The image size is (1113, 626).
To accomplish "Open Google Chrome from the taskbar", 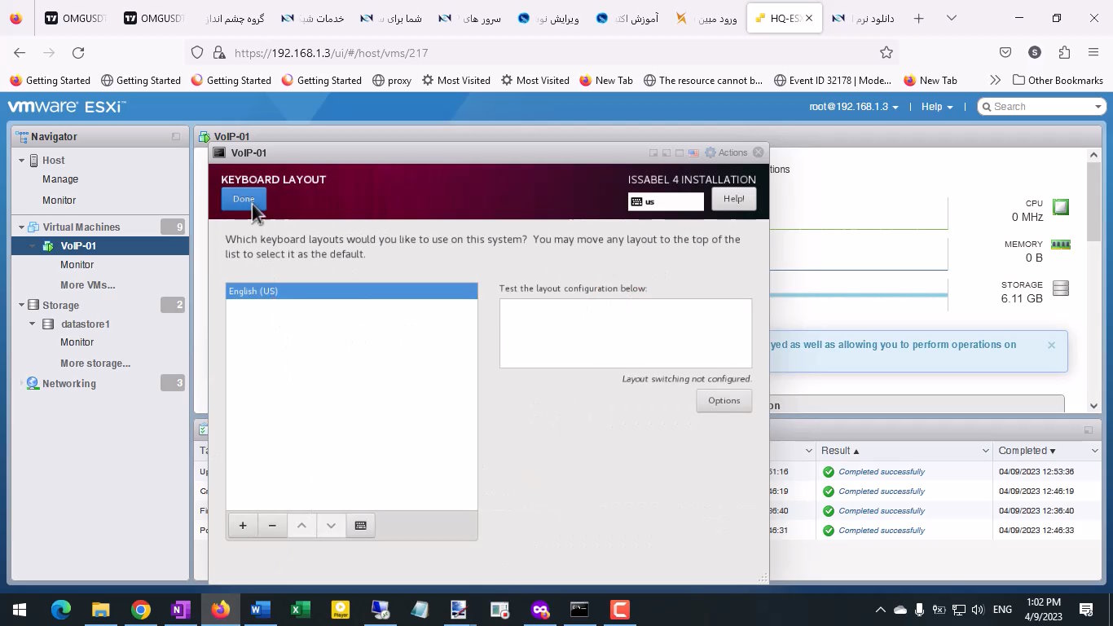I will (x=141, y=610).
